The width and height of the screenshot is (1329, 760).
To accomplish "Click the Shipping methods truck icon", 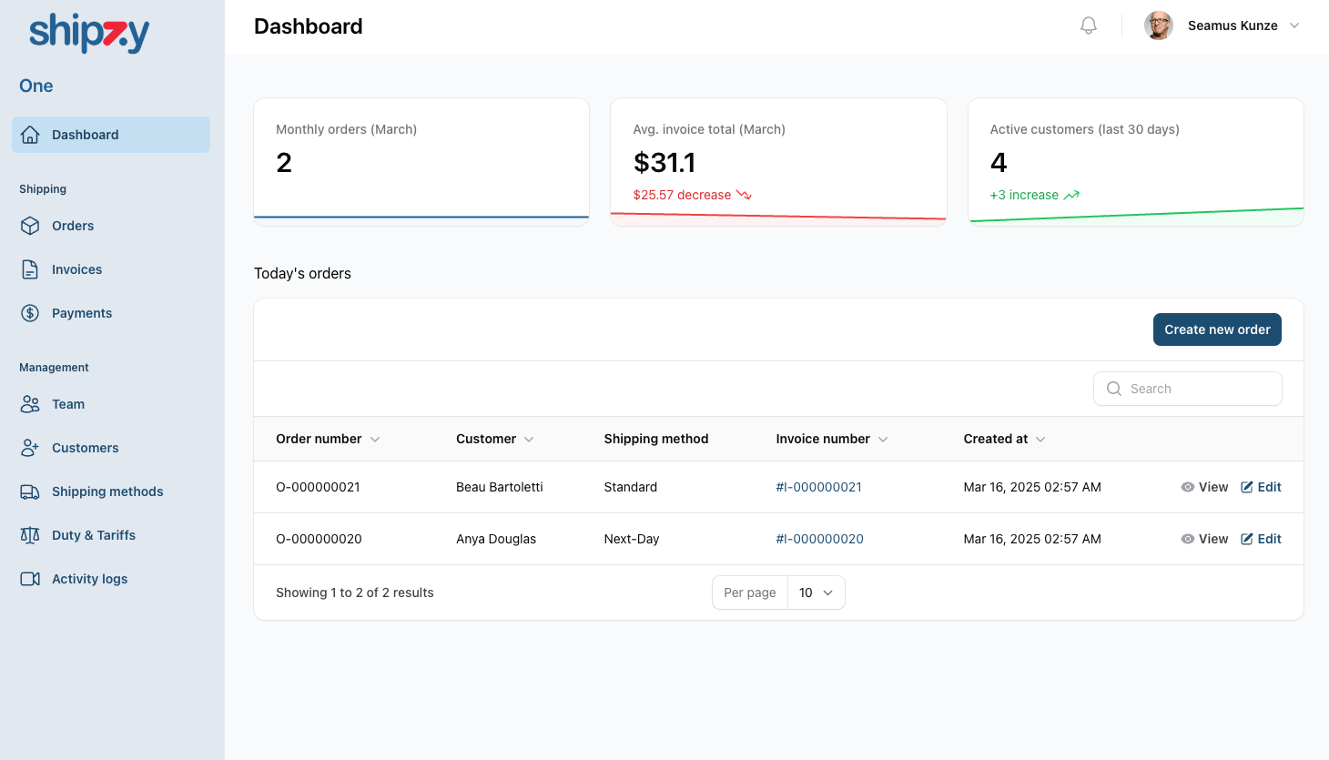I will (x=30, y=491).
